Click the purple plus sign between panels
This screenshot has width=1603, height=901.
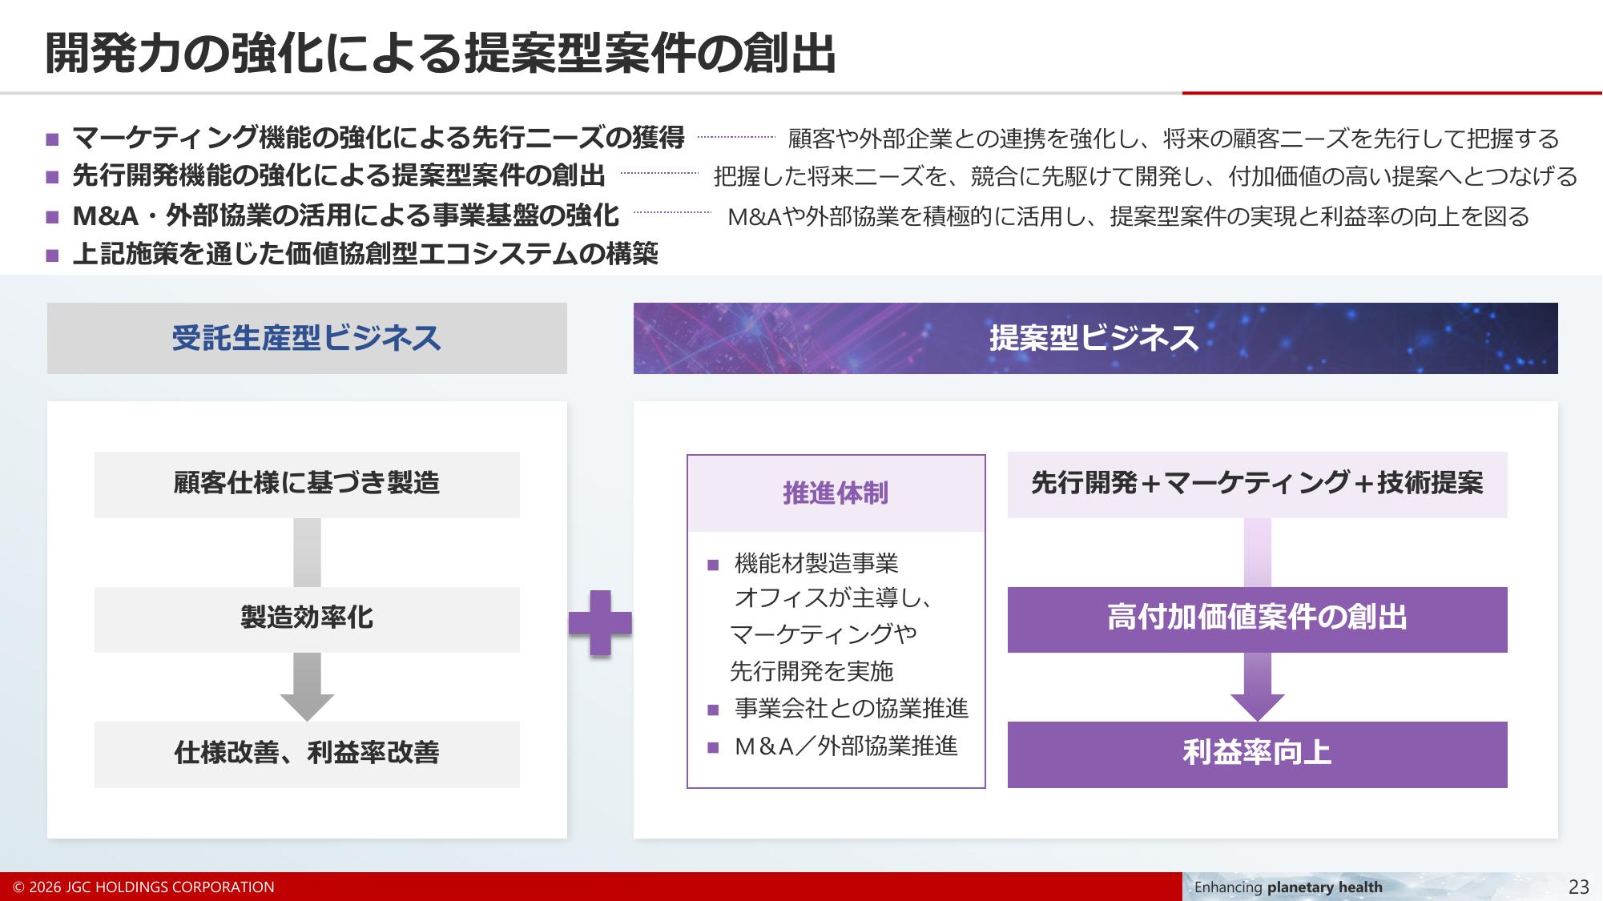click(600, 623)
